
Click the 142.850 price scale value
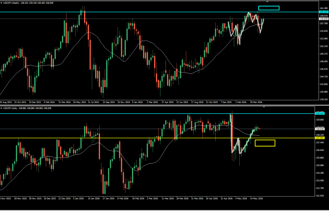(324, 84)
